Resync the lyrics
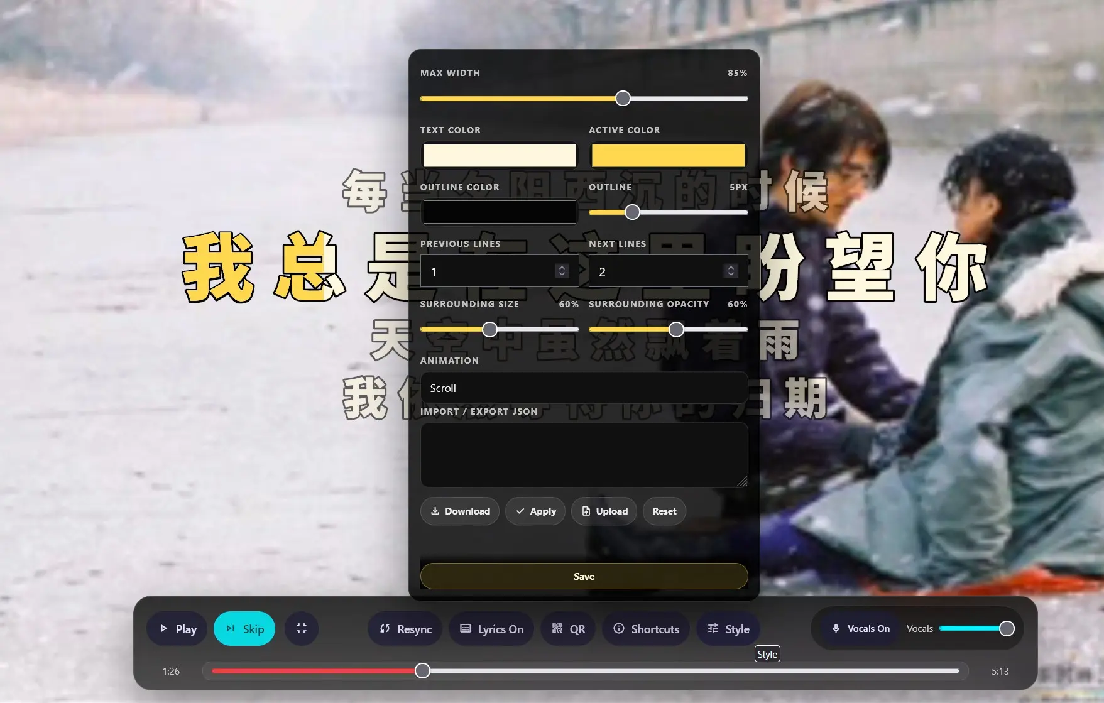 coord(405,629)
